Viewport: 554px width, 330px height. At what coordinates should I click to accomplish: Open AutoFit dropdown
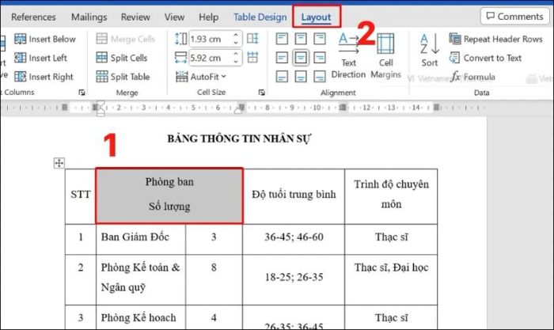[201, 76]
